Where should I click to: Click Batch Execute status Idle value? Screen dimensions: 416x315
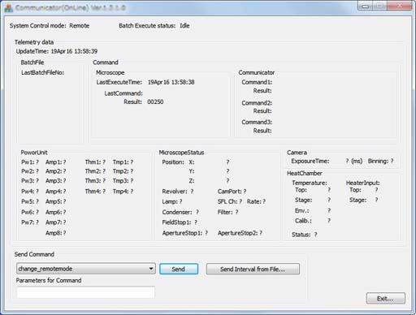click(x=184, y=26)
